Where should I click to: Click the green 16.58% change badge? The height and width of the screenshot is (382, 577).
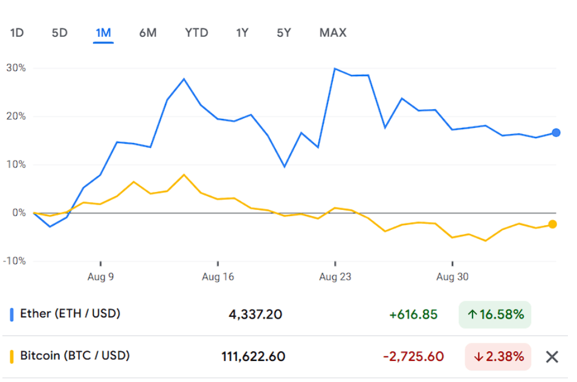coord(495,314)
